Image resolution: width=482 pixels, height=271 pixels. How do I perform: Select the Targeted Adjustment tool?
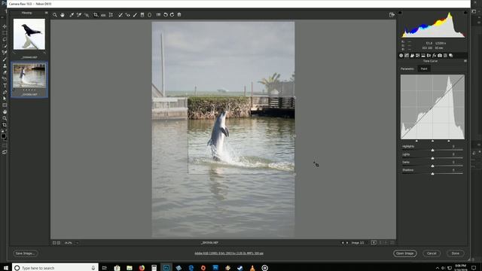pos(87,15)
